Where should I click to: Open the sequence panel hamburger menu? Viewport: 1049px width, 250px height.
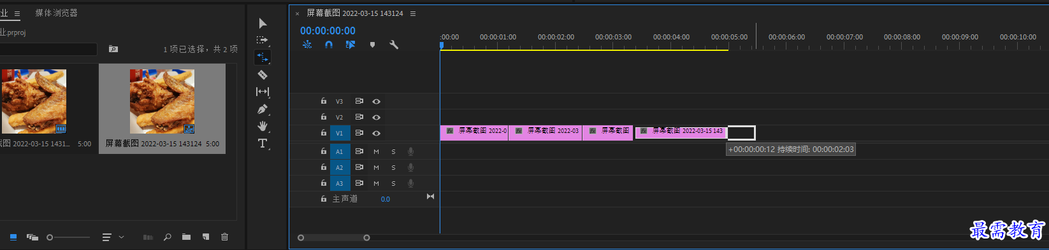tap(413, 13)
